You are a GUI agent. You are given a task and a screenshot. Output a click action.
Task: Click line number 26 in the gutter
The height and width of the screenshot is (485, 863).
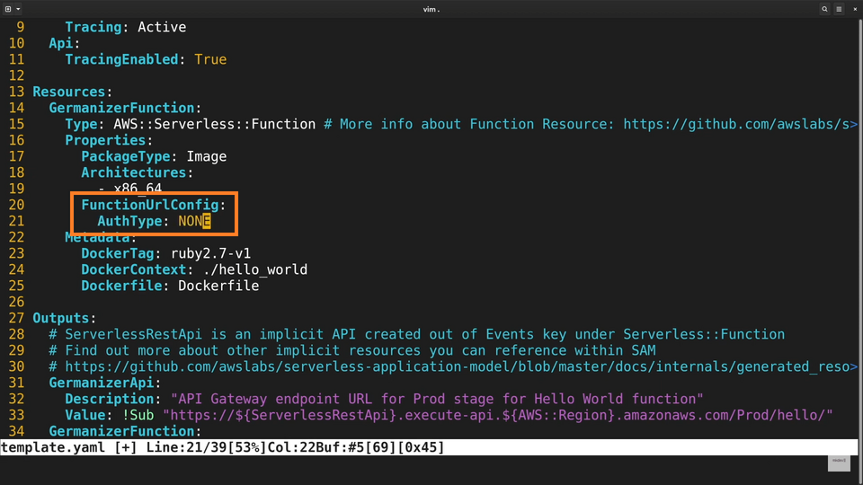coord(16,302)
